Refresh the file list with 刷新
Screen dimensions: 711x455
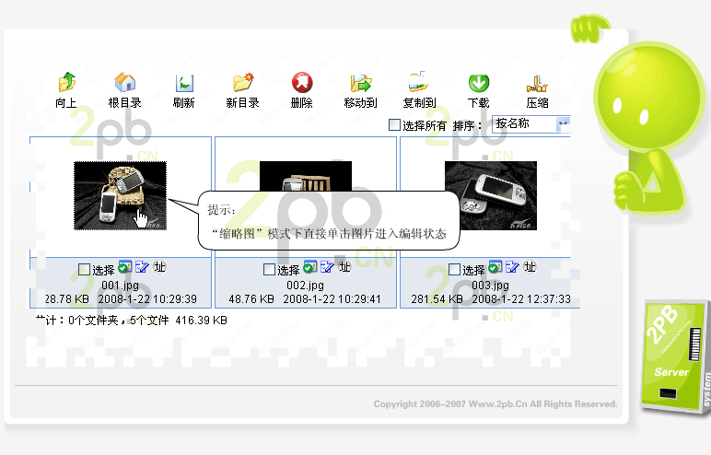point(183,90)
